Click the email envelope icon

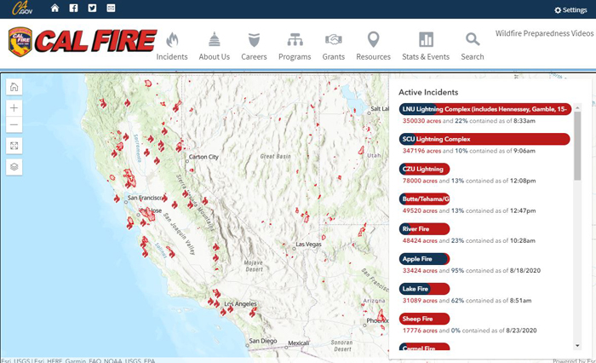111,8
